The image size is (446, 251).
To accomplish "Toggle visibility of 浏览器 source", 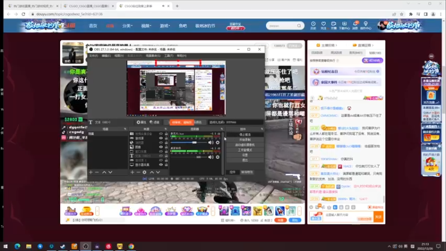I will [x=161, y=143].
